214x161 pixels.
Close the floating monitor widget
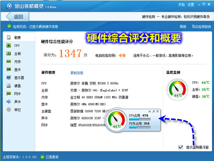[x=158, y=111]
